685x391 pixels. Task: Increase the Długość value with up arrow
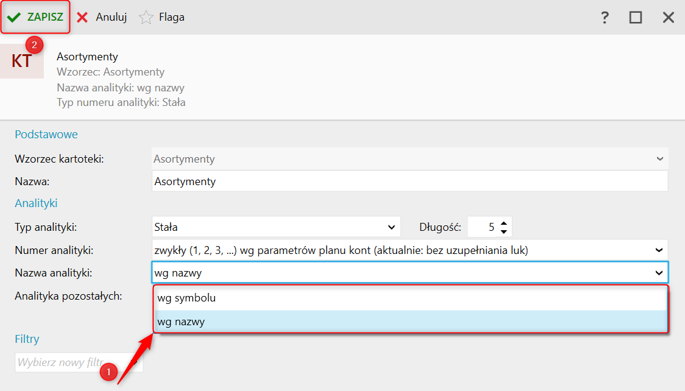tap(504, 223)
